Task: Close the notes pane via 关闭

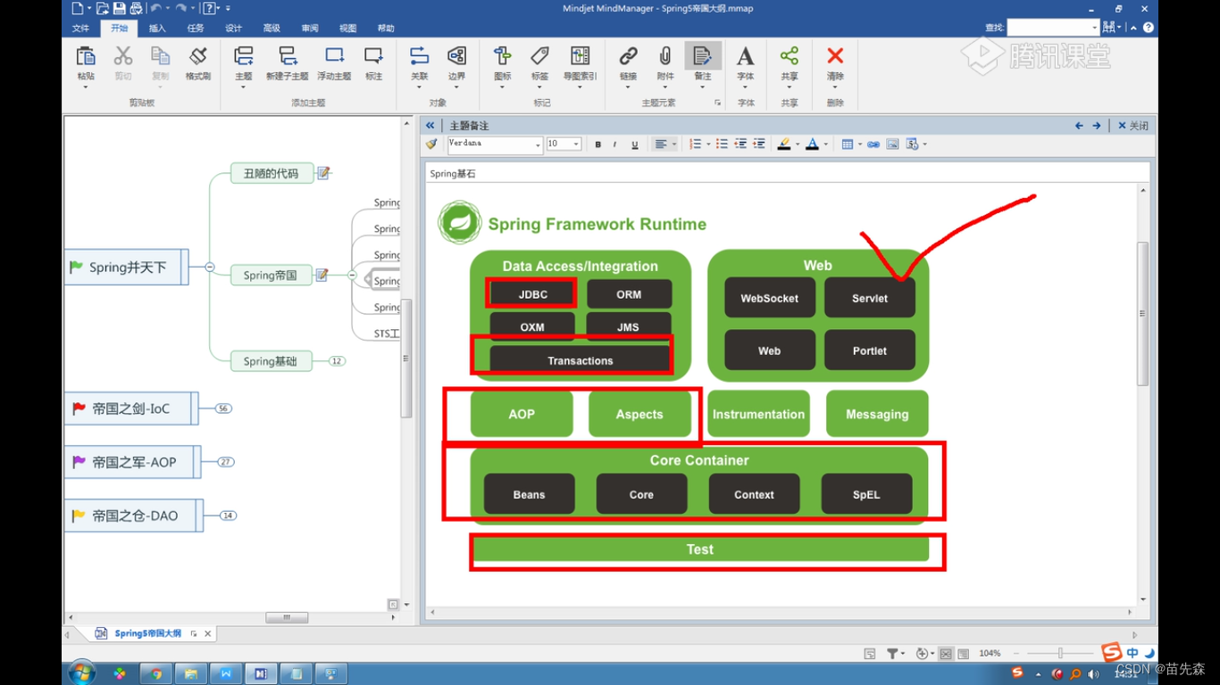Action: pyautogui.click(x=1133, y=126)
